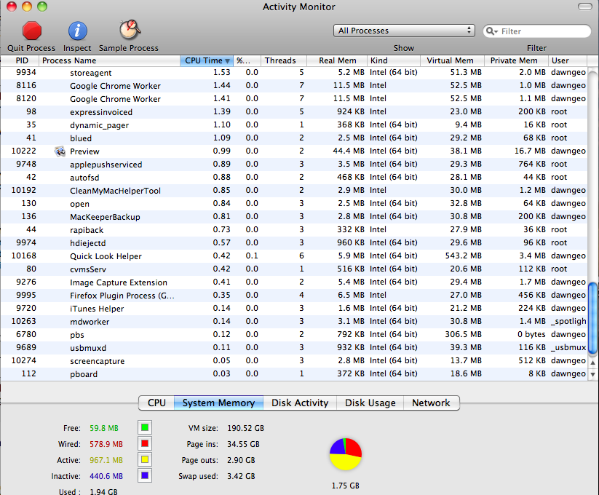
Task: Click the red Wired memory color swatch
Action: 145,443
